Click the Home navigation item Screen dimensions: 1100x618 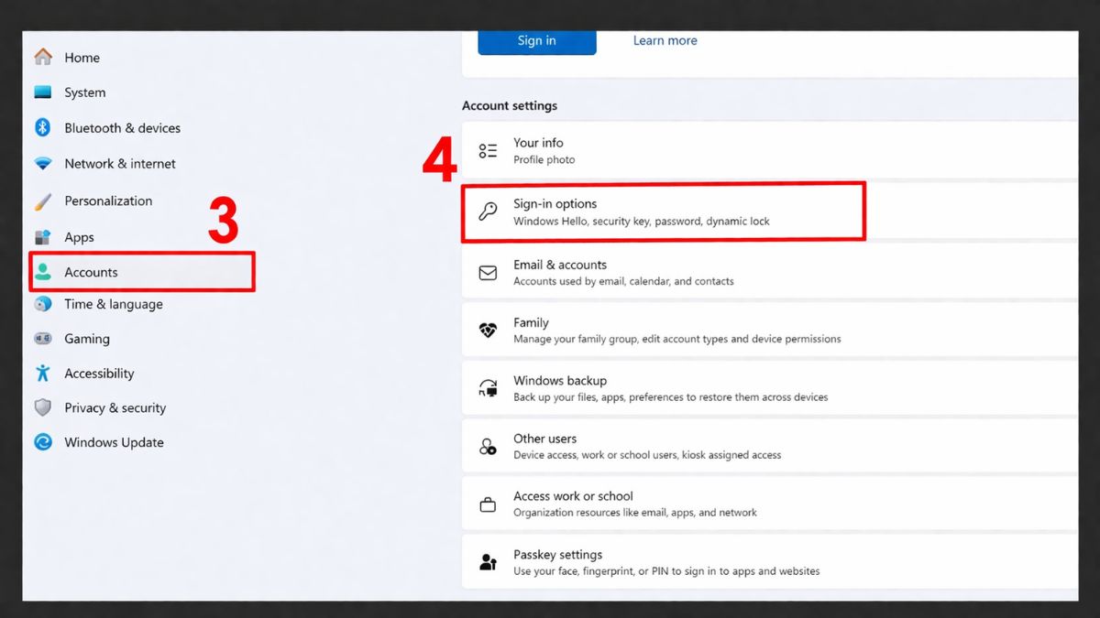82,58
